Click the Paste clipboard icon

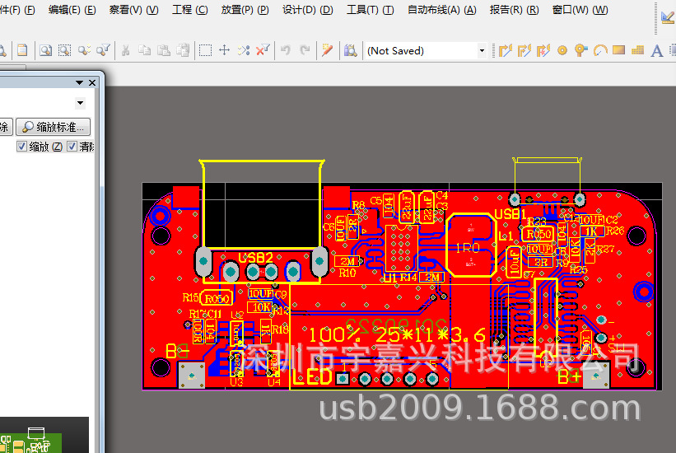point(163,50)
